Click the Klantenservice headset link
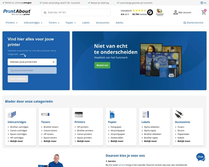 (x=193, y=23)
